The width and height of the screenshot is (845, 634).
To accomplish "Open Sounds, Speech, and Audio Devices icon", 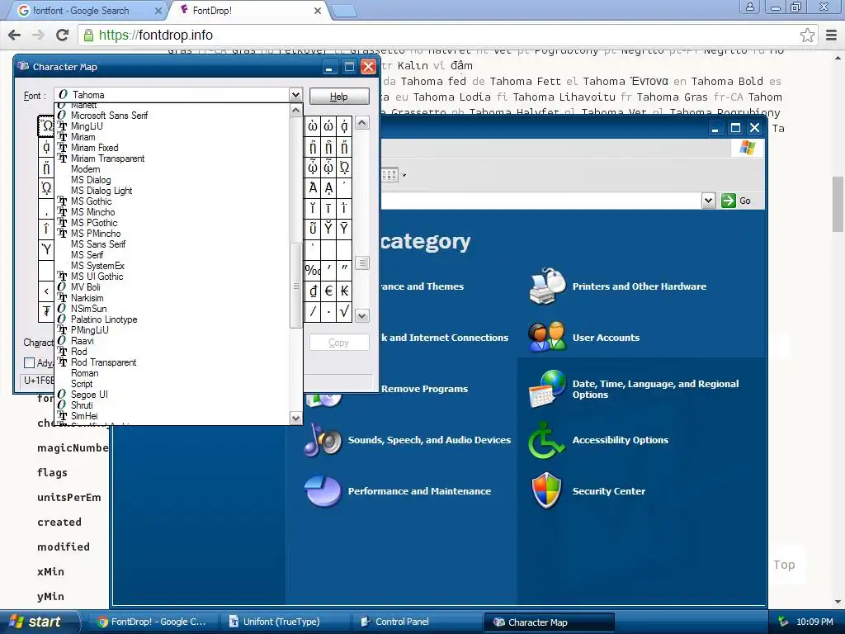I will coord(323,440).
